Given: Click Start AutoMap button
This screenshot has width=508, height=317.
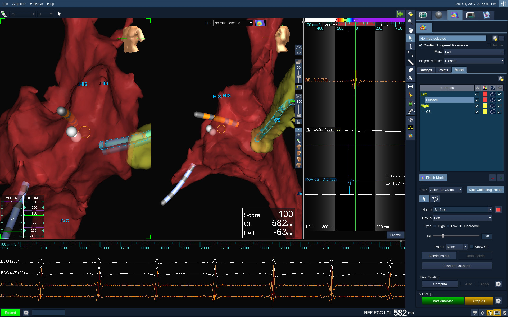Looking at the screenshot, I should click(442, 301).
